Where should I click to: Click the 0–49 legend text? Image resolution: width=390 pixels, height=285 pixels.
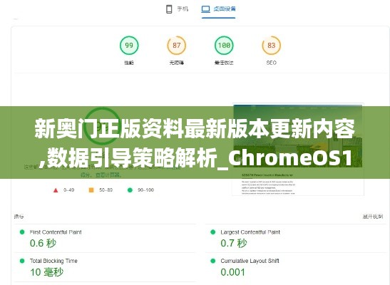tap(69, 190)
